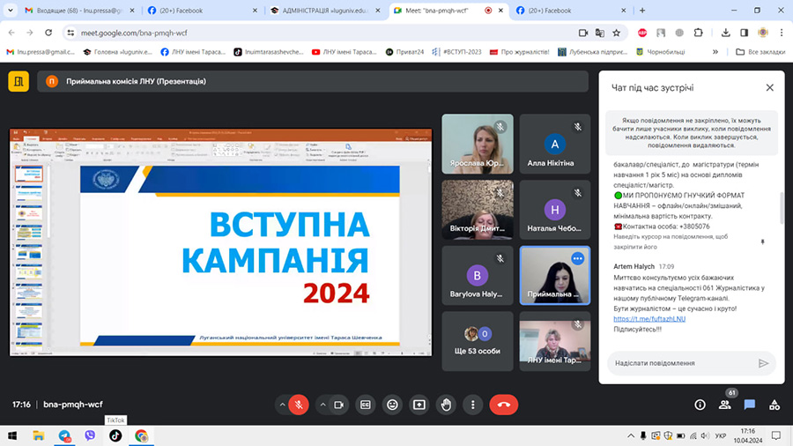
Task: Turn on the camera button
Action: pos(339,405)
